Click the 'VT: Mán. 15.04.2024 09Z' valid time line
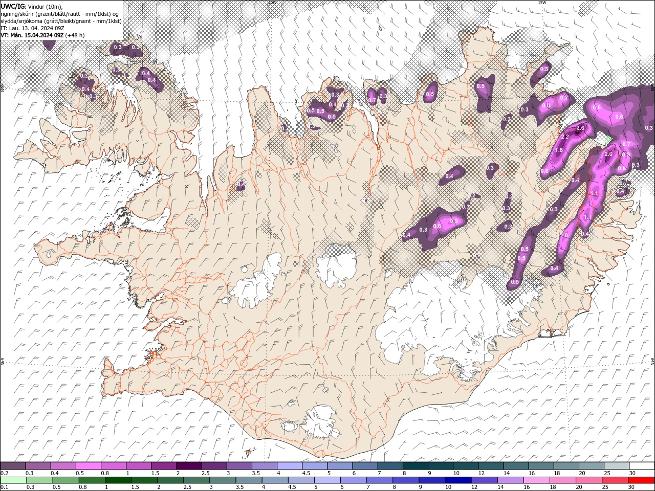 point(32,35)
